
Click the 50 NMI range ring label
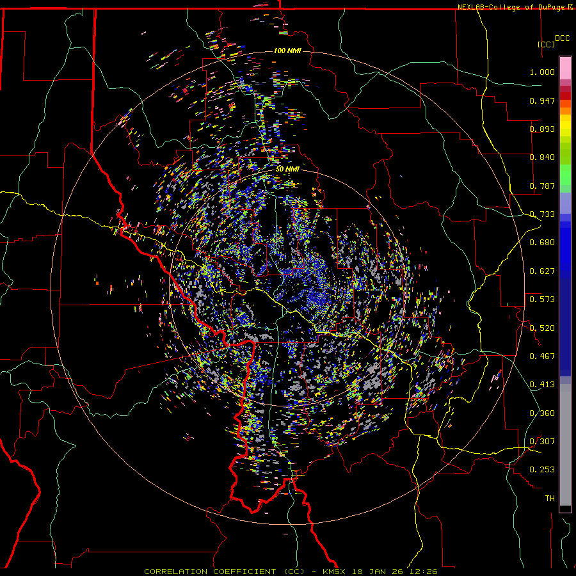tap(287, 169)
